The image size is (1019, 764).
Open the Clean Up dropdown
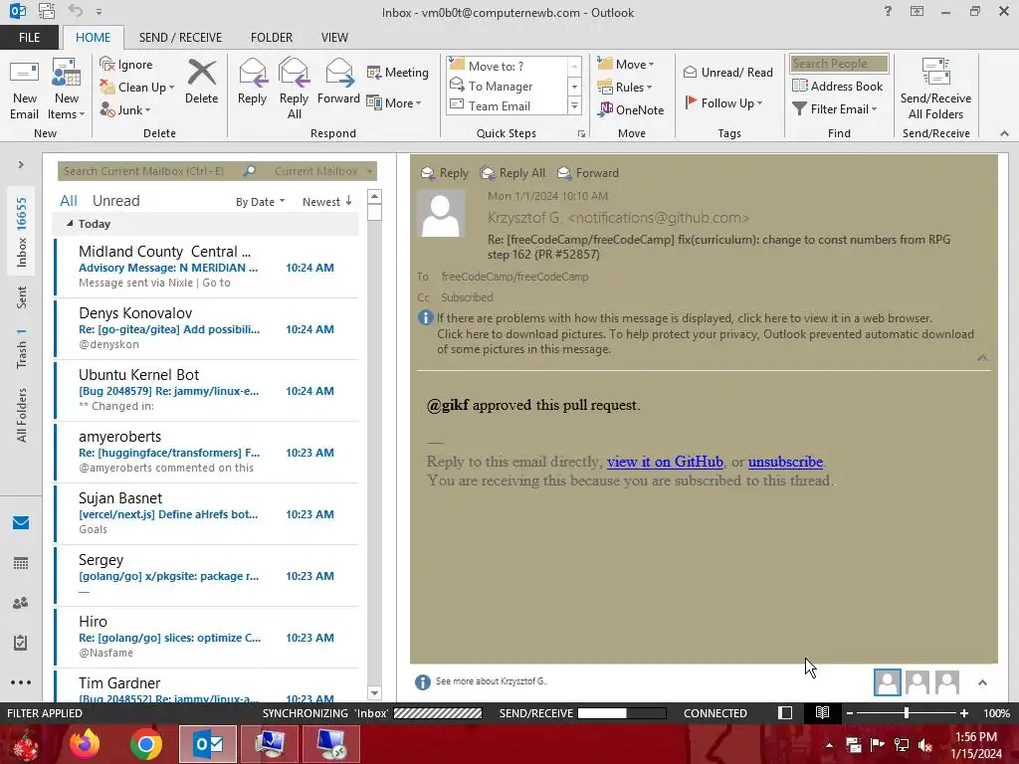[x=137, y=88]
